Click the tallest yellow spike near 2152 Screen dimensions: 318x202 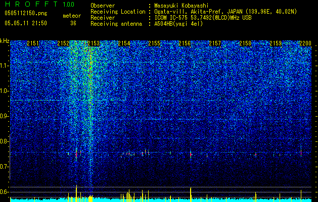coord(76,193)
